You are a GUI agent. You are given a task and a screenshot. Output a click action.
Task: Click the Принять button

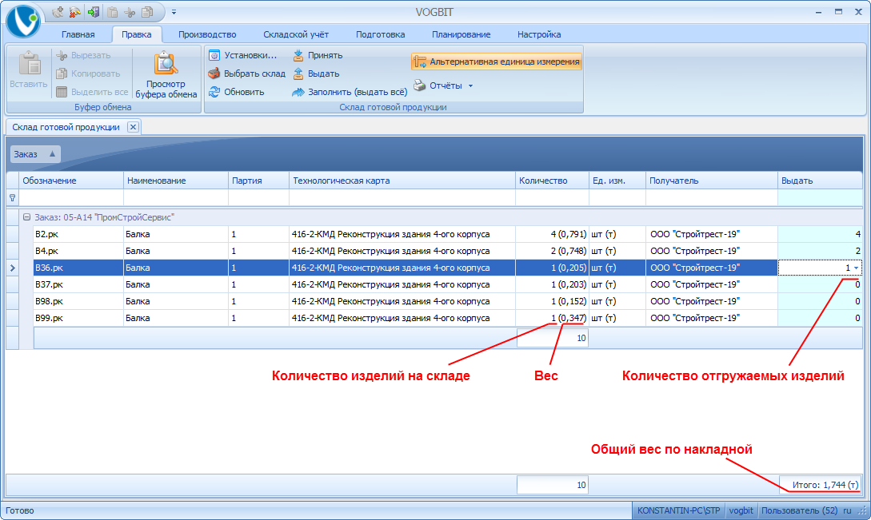coord(318,55)
